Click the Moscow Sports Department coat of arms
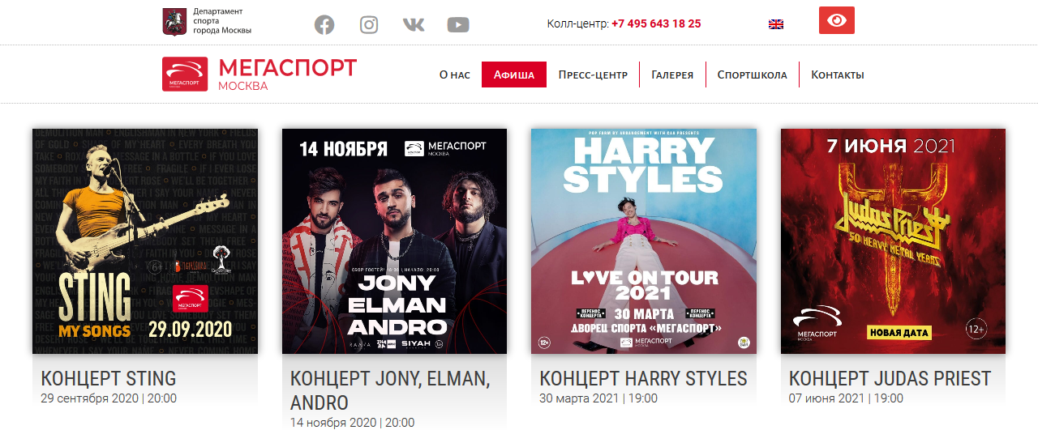 [174, 21]
